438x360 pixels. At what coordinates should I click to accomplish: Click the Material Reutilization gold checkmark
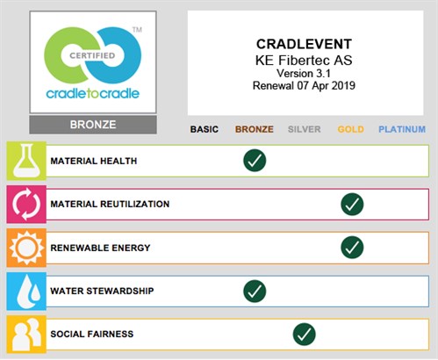(352, 204)
